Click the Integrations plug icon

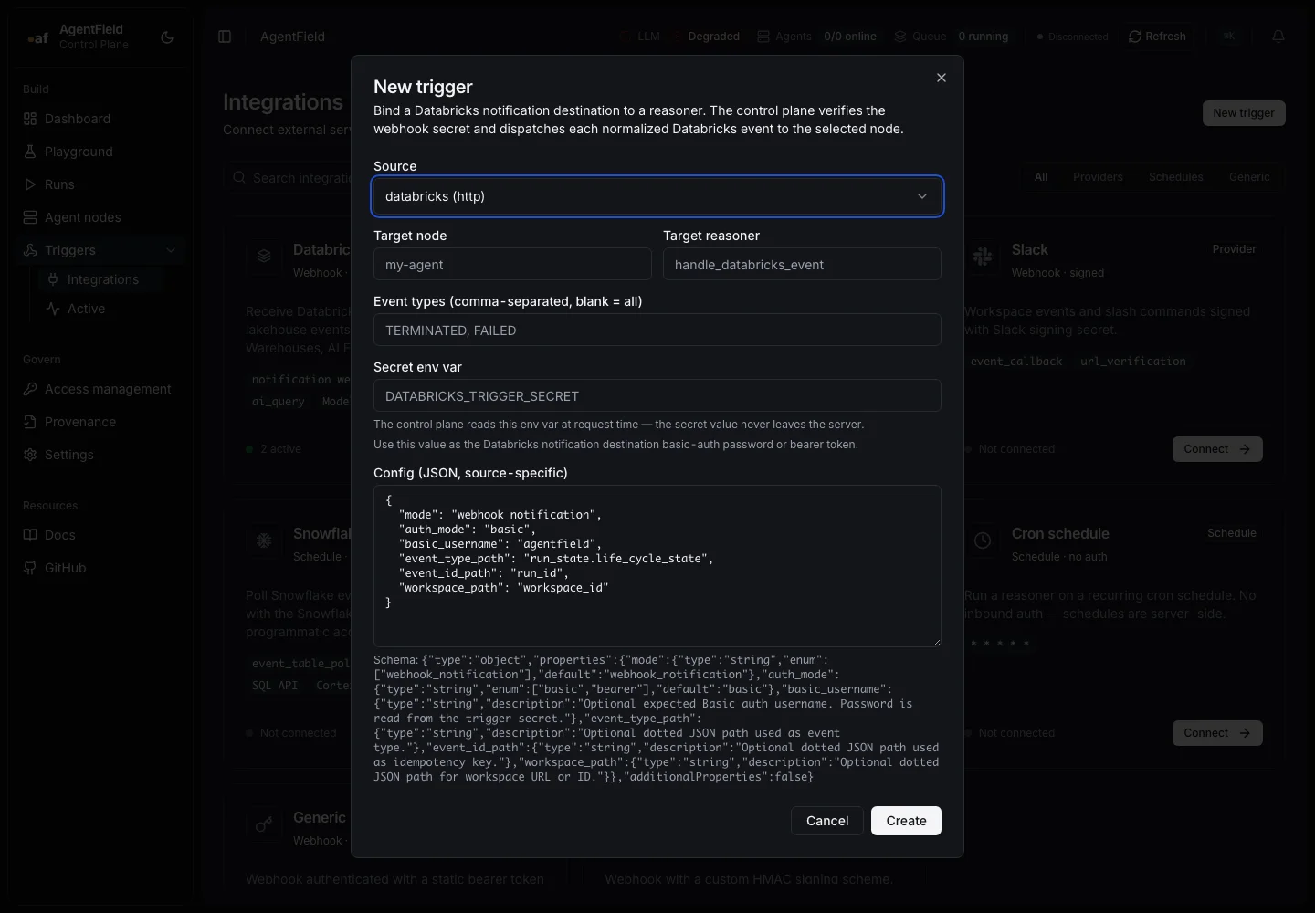[x=53, y=279]
